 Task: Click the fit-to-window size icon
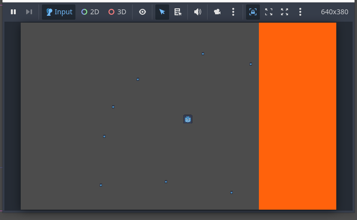pyautogui.click(x=269, y=12)
